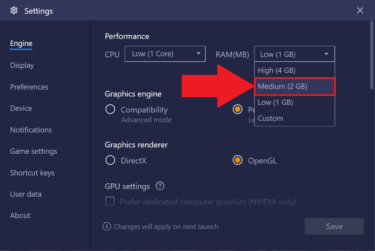Collapse the RAM dropdown arrow
Screen dimensions: 375x251
click(x=326, y=54)
